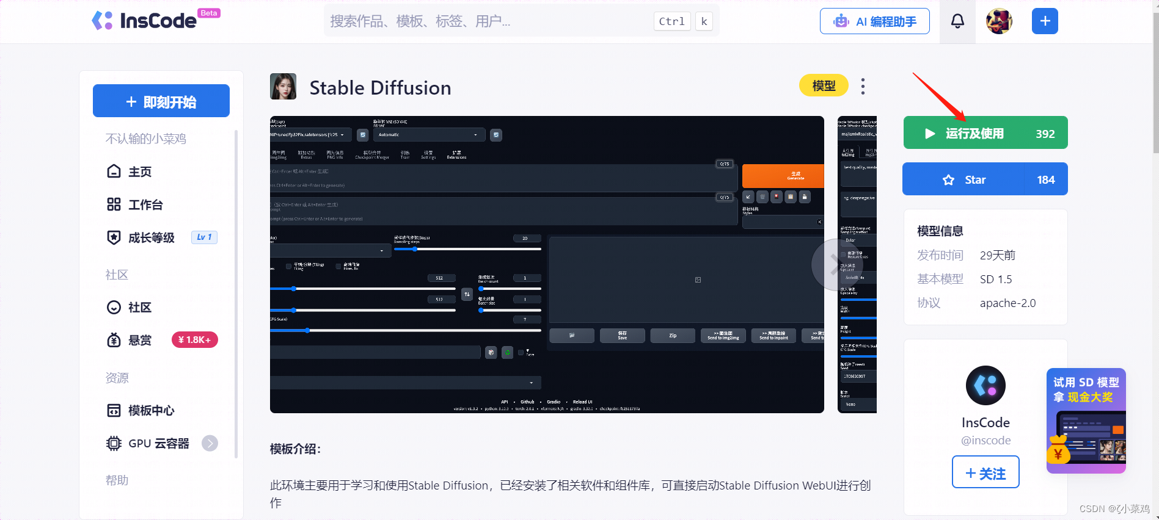Click the Star button

coord(985,179)
